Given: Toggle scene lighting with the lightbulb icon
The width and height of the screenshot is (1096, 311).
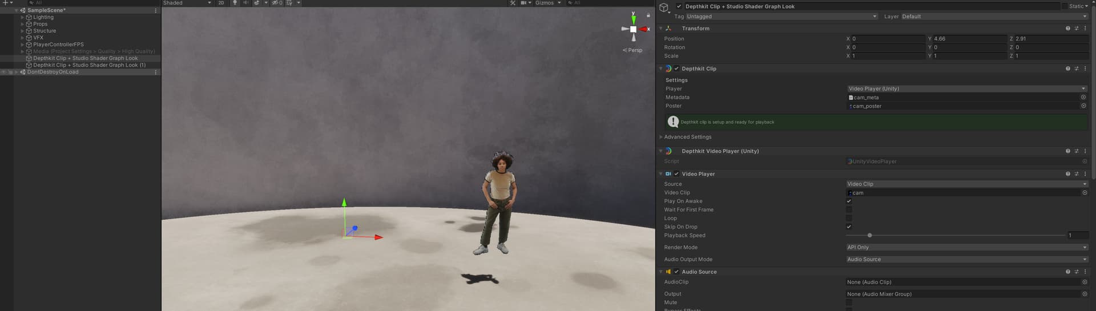Looking at the screenshot, I should pyautogui.click(x=235, y=3).
